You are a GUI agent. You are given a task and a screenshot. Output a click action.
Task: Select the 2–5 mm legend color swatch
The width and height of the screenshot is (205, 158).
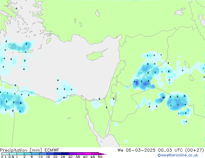pyautogui.click(x=28, y=154)
